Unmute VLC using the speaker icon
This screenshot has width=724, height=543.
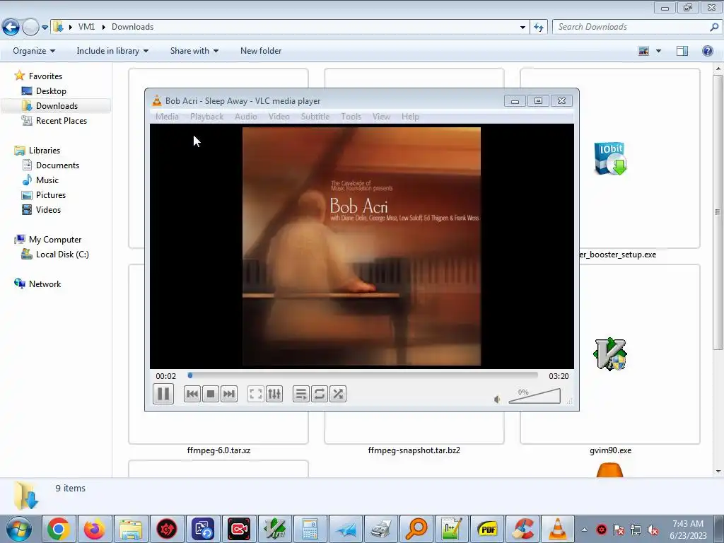(497, 399)
